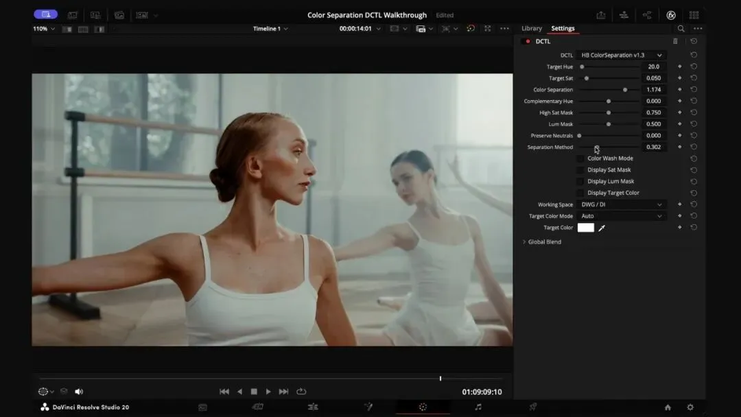This screenshot has height=417, width=741.
Task: Reset the Color Separation parameter
Action: pos(694,90)
